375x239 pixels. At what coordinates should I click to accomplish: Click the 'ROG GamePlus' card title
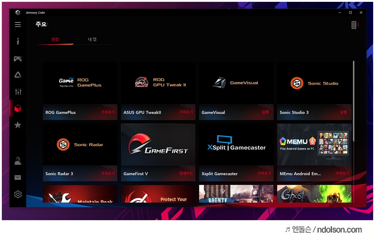pos(61,113)
